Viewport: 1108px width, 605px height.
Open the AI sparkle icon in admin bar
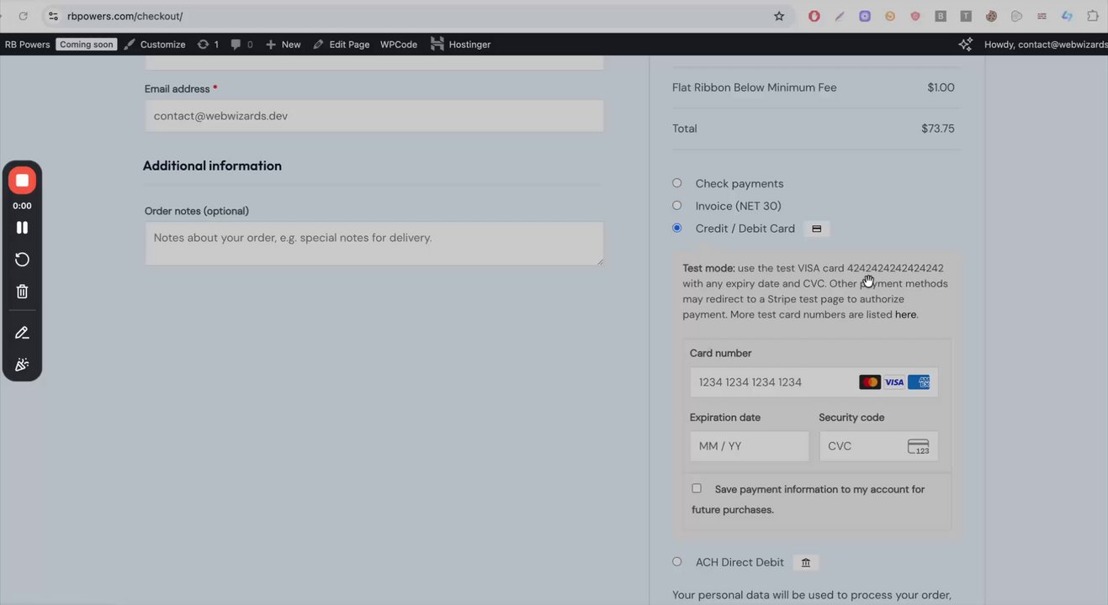(x=965, y=44)
